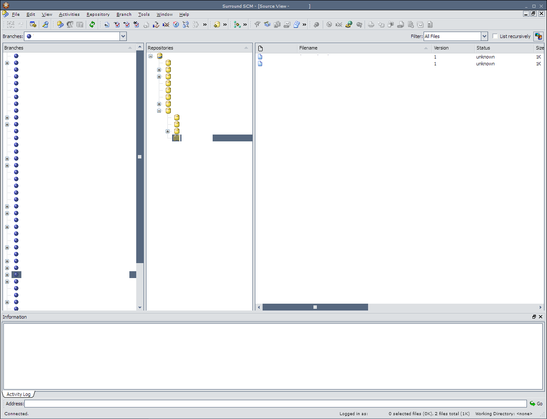
Task: Open the Repository menu
Action: (98, 15)
